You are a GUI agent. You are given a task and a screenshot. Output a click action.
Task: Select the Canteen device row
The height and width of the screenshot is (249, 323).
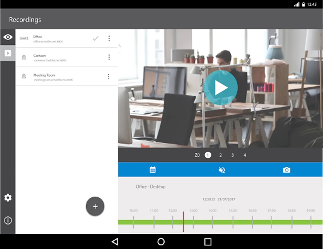click(67, 57)
